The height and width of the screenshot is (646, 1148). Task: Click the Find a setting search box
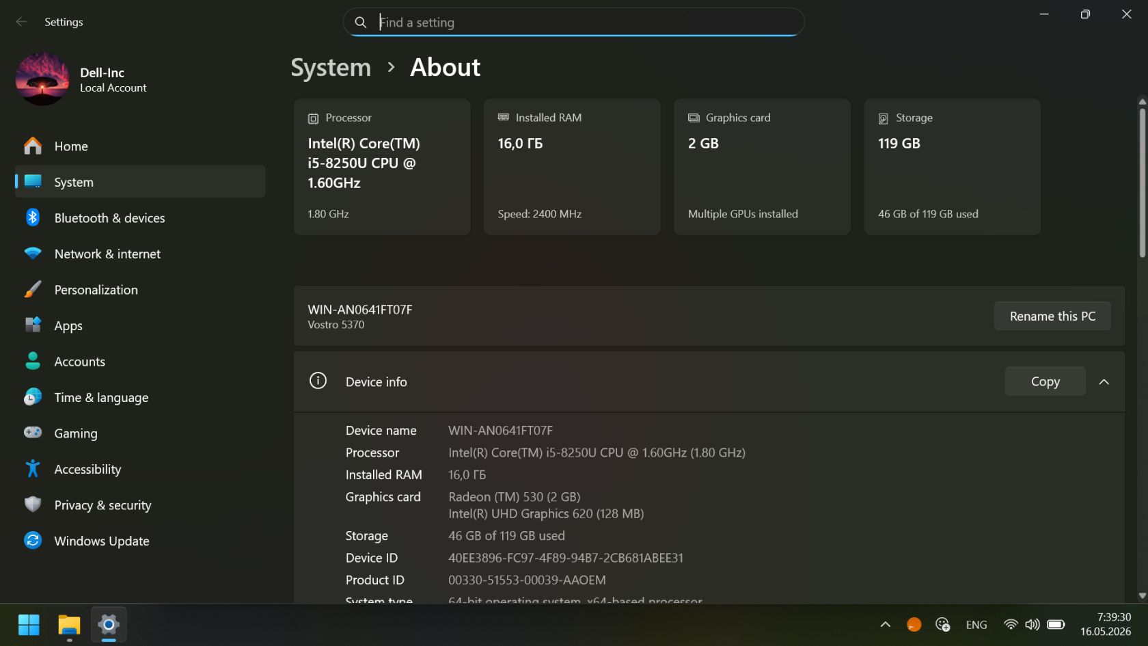click(573, 23)
